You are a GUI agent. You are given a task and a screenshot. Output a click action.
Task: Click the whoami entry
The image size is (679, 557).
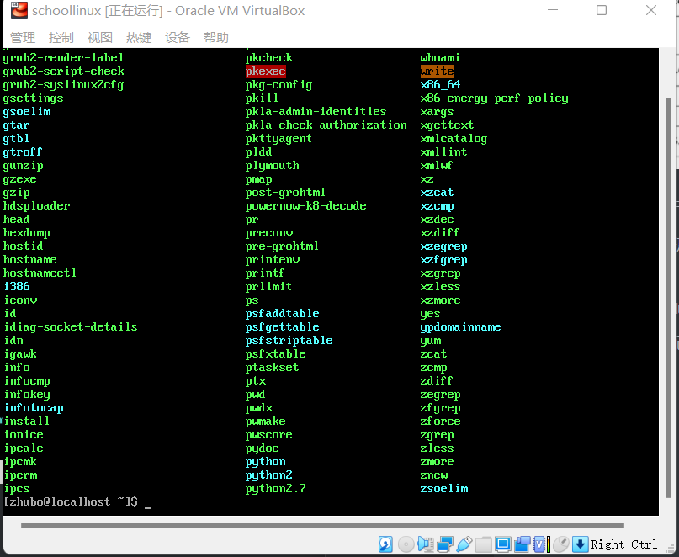(x=440, y=57)
